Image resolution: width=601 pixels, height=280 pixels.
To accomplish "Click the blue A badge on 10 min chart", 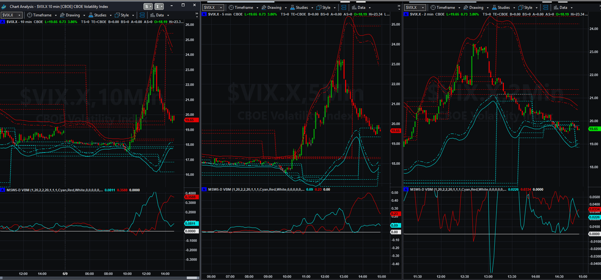I will (x=3, y=22).
